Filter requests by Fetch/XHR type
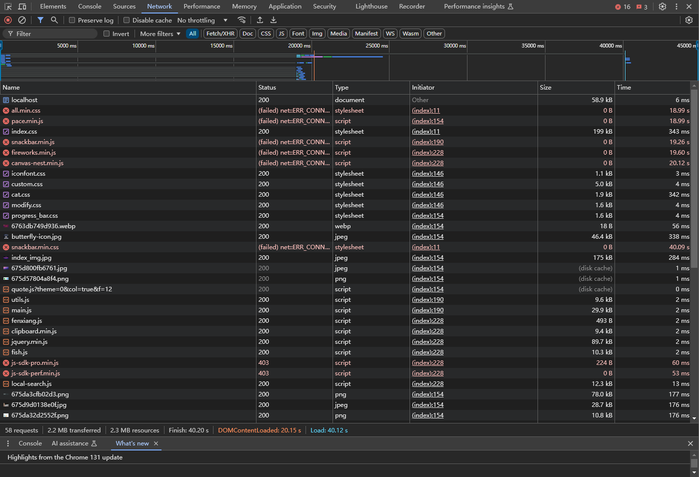The width and height of the screenshot is (699, 477). point(220,34)
